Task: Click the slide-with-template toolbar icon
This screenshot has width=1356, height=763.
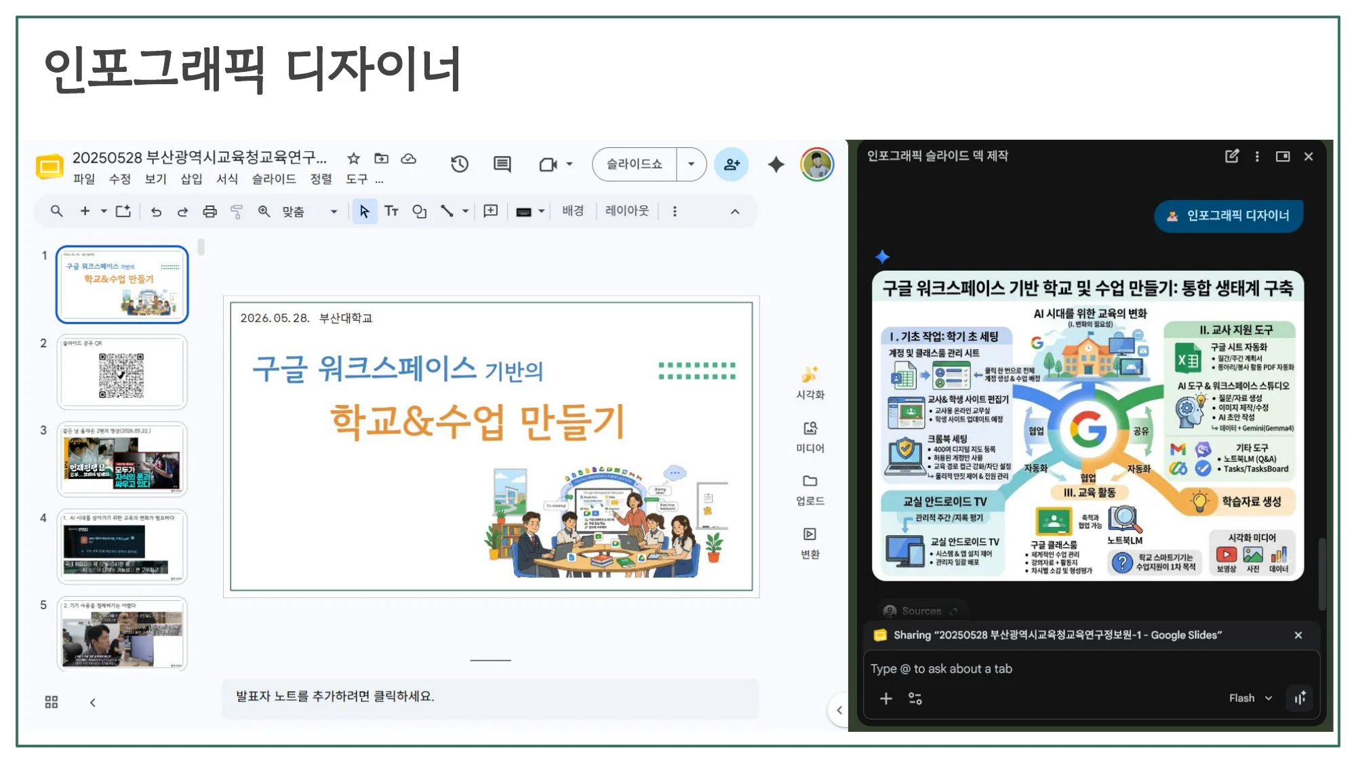Action: [x=123, y=212]
